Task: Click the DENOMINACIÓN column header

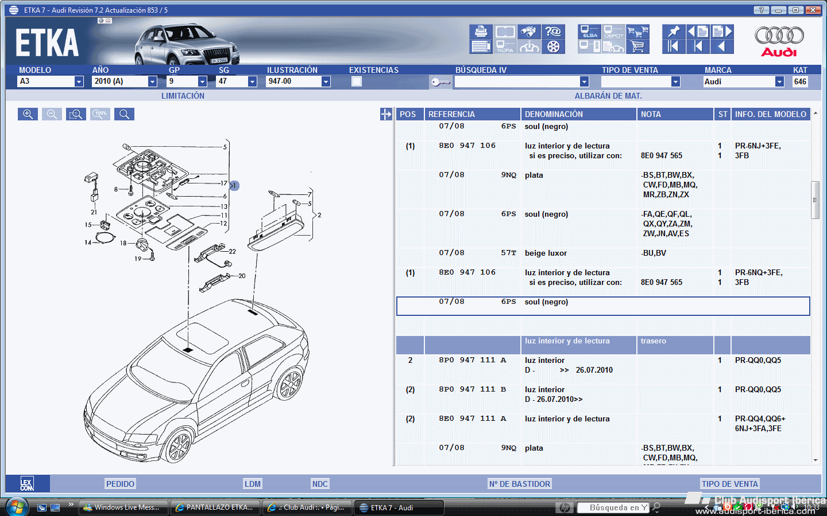Action: [579, 114]
